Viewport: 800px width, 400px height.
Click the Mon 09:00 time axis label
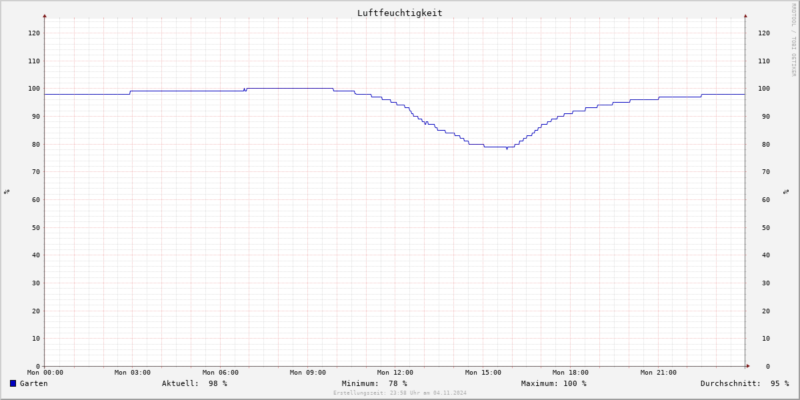click(x=308, y=373)
